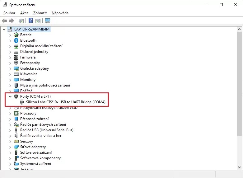Image resolution: width=243 pixels, height=178 pixels.
Task: Click the Síťové adaptéry network icon
Action: click(x=16, y=147)
